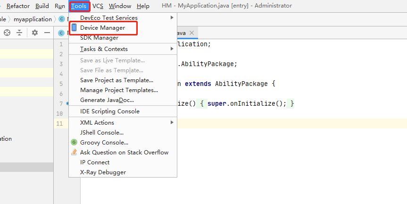Open project panel settings gear
The height and width of the screenshot is (204, 407).
35,33
